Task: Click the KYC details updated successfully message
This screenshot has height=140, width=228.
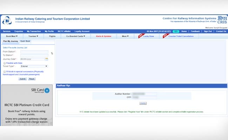Action: [x=141, y=112]
